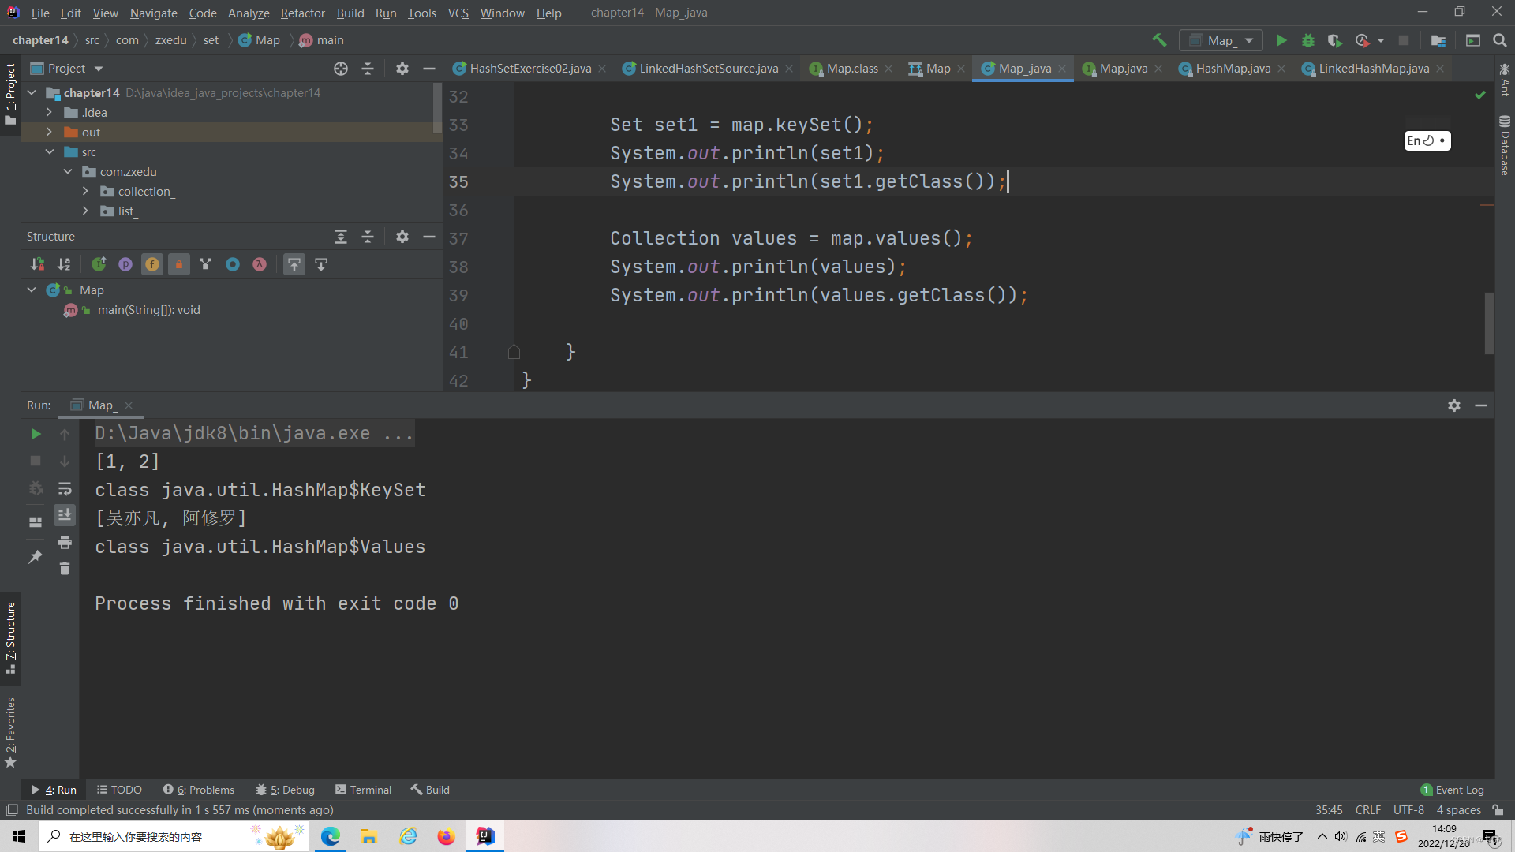The image size is (1515, 852).
Task: Rerun Map_ in Run panel
Action: click(x=36, y=434)
